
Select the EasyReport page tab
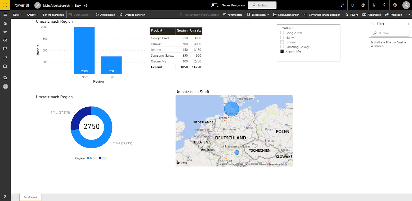click(30, 197)
